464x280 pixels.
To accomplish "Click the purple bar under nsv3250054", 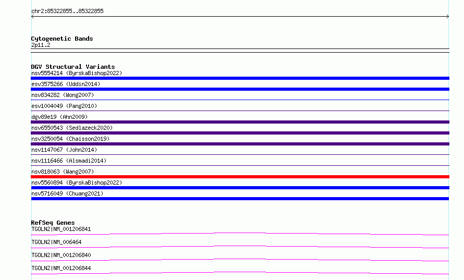I will pos(240,144).
